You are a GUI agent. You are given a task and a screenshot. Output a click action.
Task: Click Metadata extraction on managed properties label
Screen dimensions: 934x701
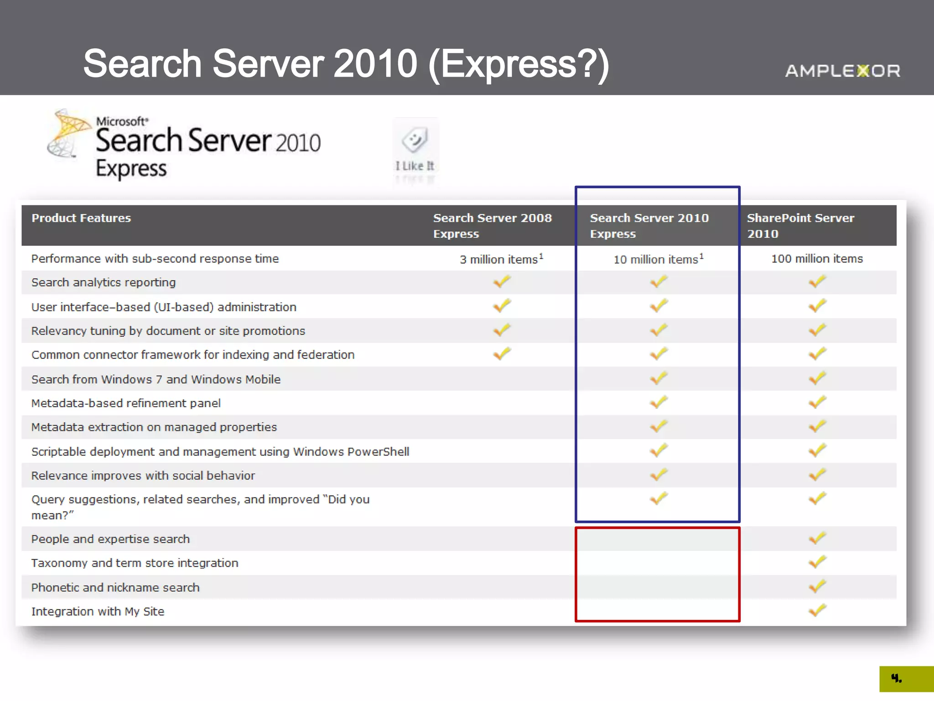154,427
